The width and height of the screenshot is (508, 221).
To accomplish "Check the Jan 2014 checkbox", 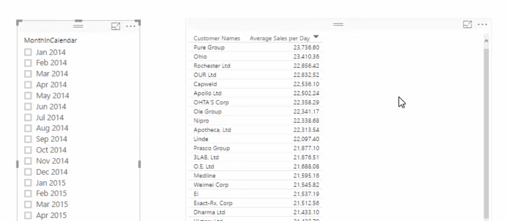I will [x=28, y=52].
